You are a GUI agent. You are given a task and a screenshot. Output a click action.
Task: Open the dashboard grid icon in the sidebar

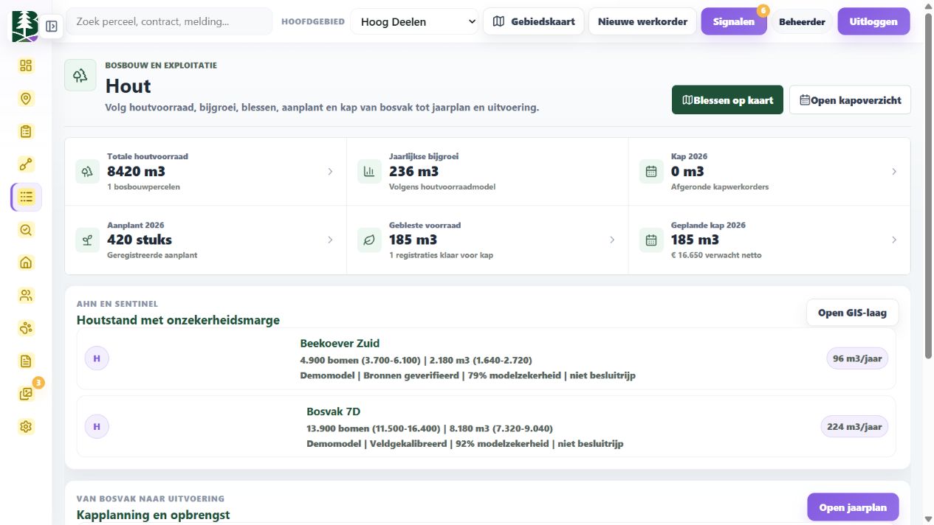26,66
